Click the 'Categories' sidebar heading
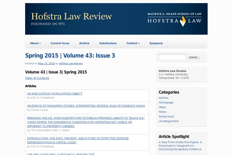 coord(169,92)
